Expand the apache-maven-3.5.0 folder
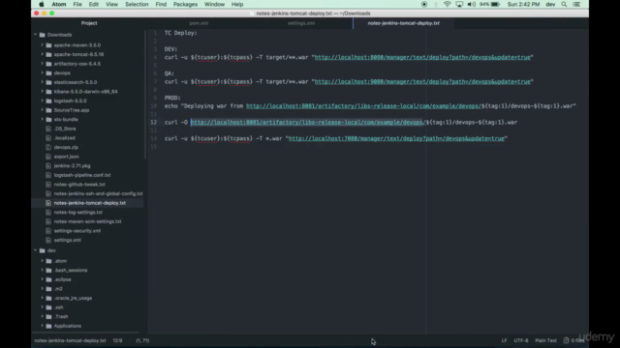 point(43,45)
